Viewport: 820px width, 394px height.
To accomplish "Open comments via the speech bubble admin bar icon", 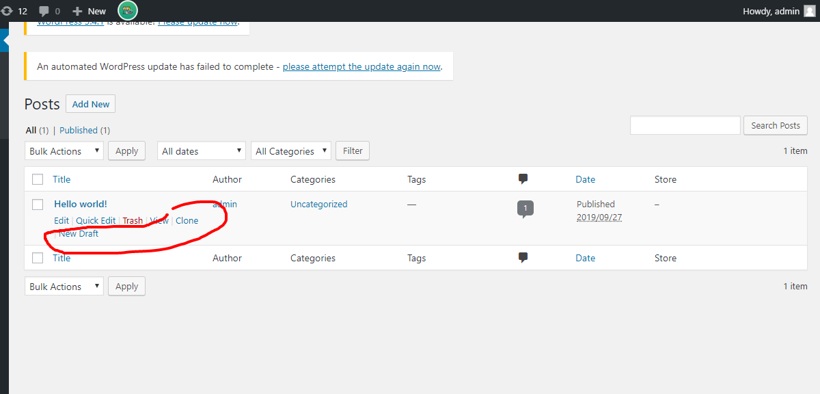I will click(42, 10).
